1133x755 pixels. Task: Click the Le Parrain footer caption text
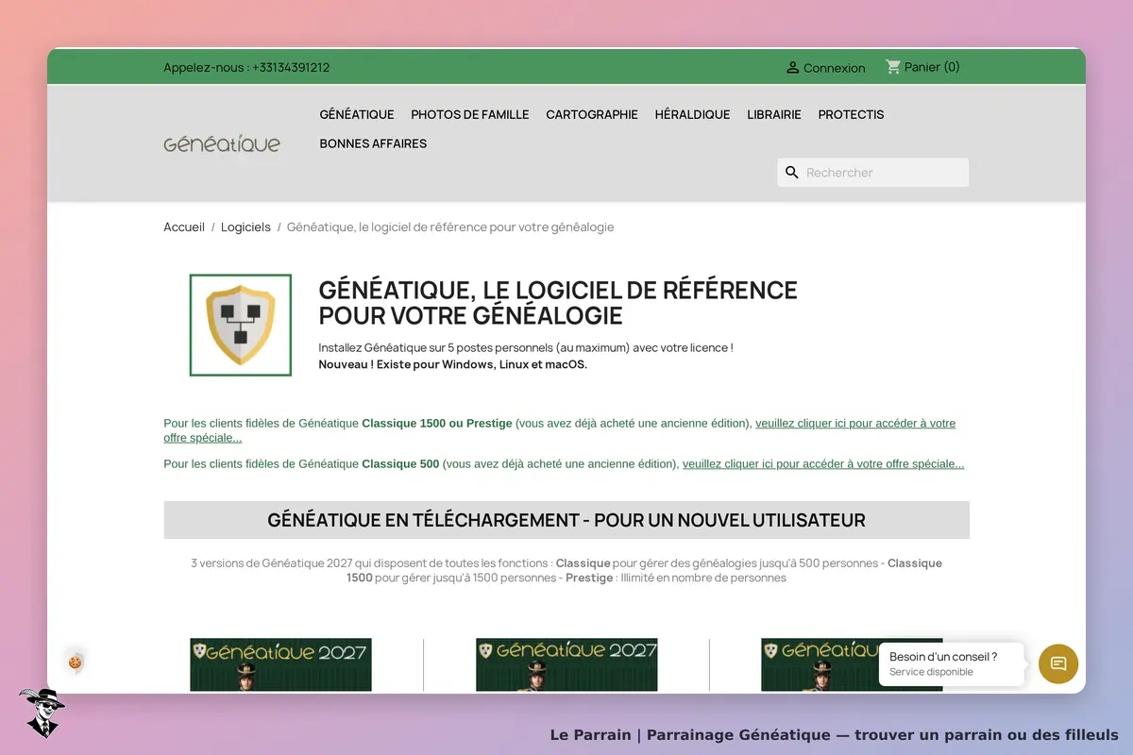coord(834,735)
